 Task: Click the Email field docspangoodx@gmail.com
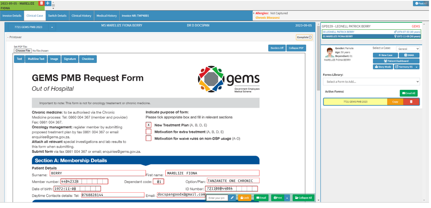[x=181, y=195]
